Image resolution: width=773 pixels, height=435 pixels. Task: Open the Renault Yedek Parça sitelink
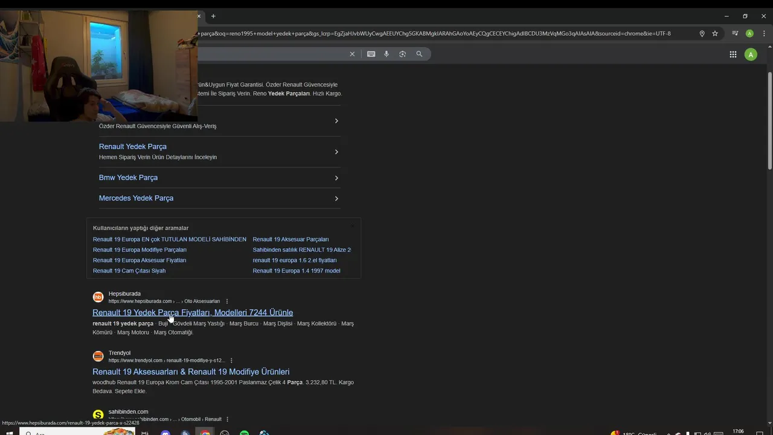click(x=133, y=147)
